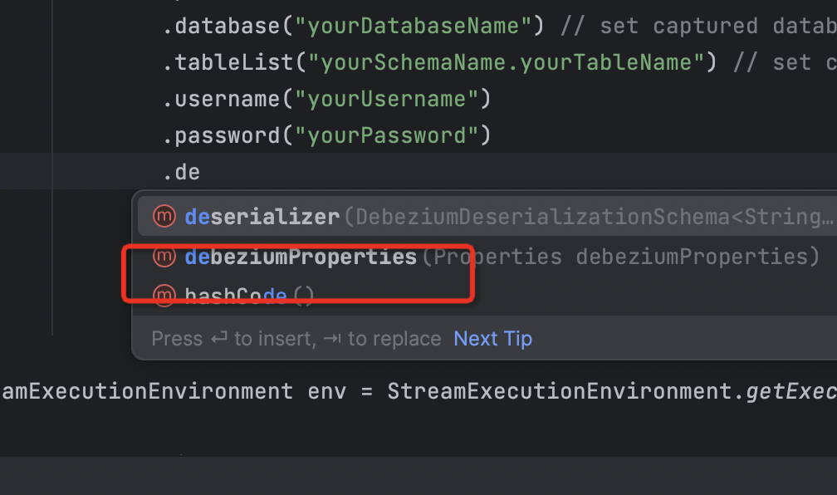Click the method icon beside deserializer
The width and height of the screenshot is (837, 495).
point(164,217)
